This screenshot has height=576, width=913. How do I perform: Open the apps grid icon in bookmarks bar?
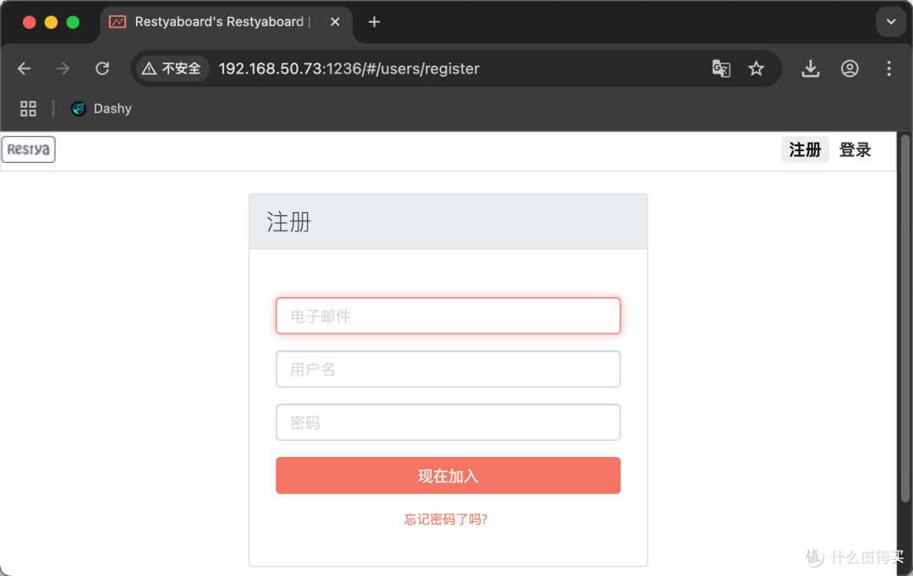pos(28,109)
